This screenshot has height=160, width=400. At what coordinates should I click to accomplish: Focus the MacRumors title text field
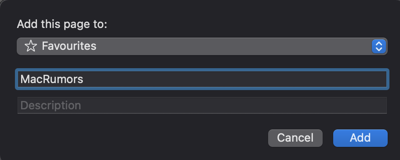point(202,79)
